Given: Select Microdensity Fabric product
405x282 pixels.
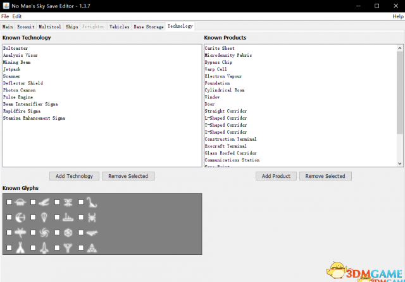Looking at the screenshot, I should [301, 55].
